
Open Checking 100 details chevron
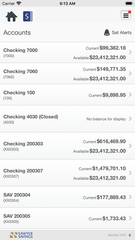[x=130, y=95]
